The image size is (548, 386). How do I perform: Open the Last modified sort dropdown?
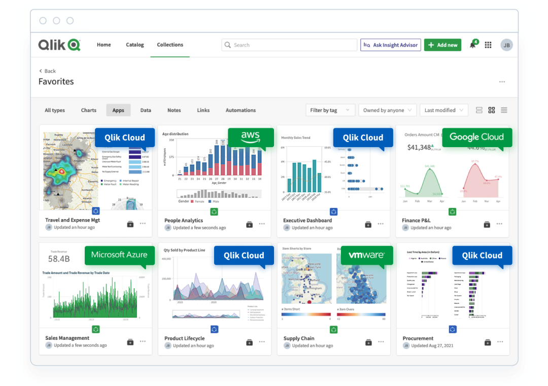443,111
